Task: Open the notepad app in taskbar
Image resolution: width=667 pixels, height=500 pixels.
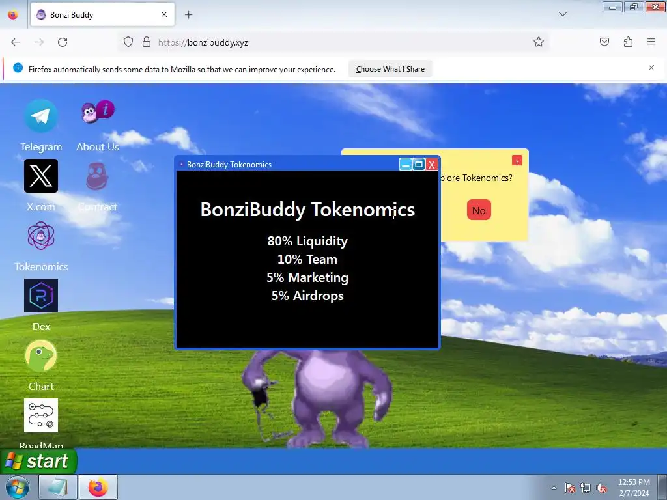Action: 58,487
